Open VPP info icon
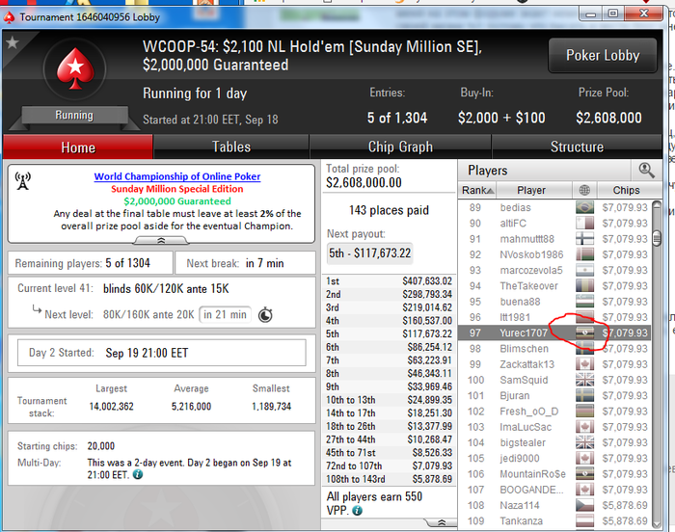 pyautogui.click(x=358, y=511)
